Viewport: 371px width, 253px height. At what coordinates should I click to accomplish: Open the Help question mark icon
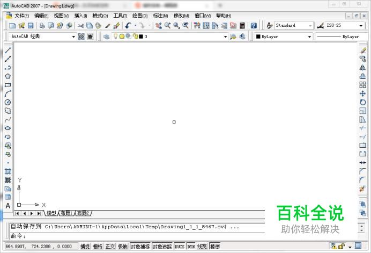pyautogui.click(x=254, y=25)
